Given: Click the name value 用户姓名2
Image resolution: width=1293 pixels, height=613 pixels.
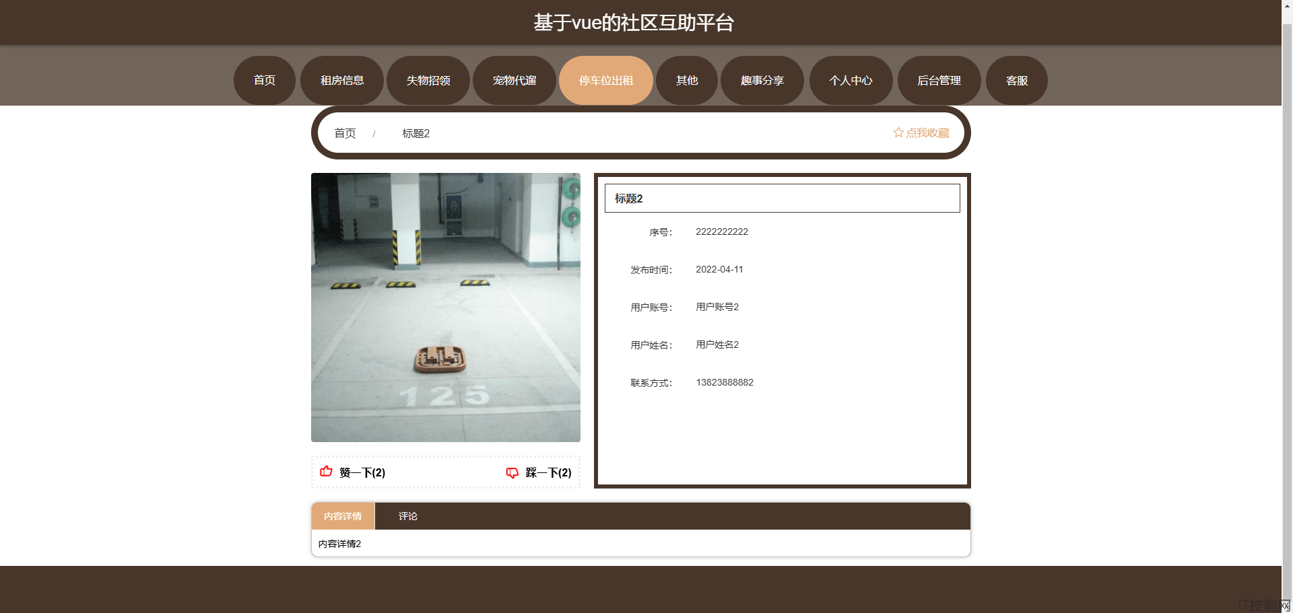Looking at the screenshot, I should tap(717, 345).
